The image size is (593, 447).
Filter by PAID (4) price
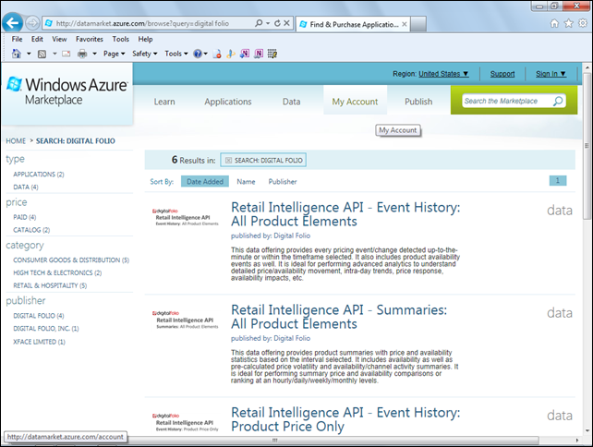(x=25, y=217)
